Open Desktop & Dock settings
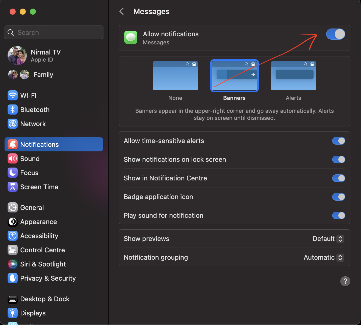The height and width of the screenshot is (325, 361). 54,299
